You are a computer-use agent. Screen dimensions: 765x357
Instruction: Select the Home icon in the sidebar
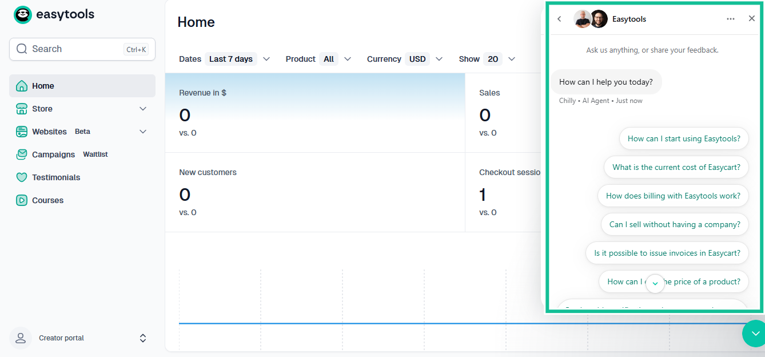20,85
